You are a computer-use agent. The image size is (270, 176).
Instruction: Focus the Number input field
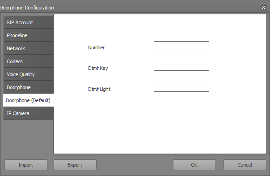point(181,46)
